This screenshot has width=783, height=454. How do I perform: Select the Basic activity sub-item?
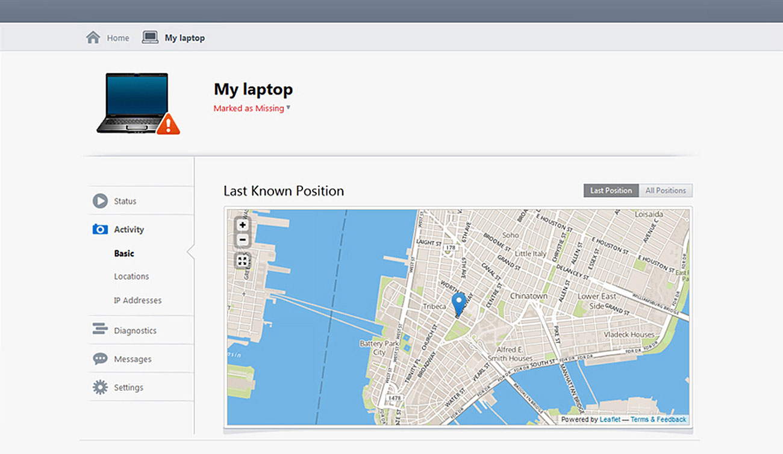(124, 254)
